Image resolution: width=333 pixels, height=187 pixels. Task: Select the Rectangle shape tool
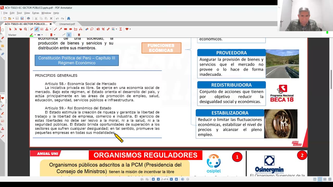click(x=66, y=29)
